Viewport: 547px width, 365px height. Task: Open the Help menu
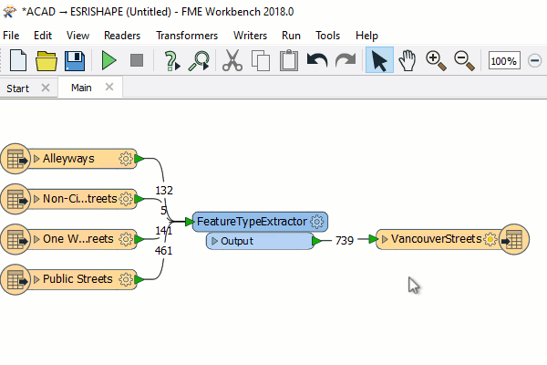point(366,36)
